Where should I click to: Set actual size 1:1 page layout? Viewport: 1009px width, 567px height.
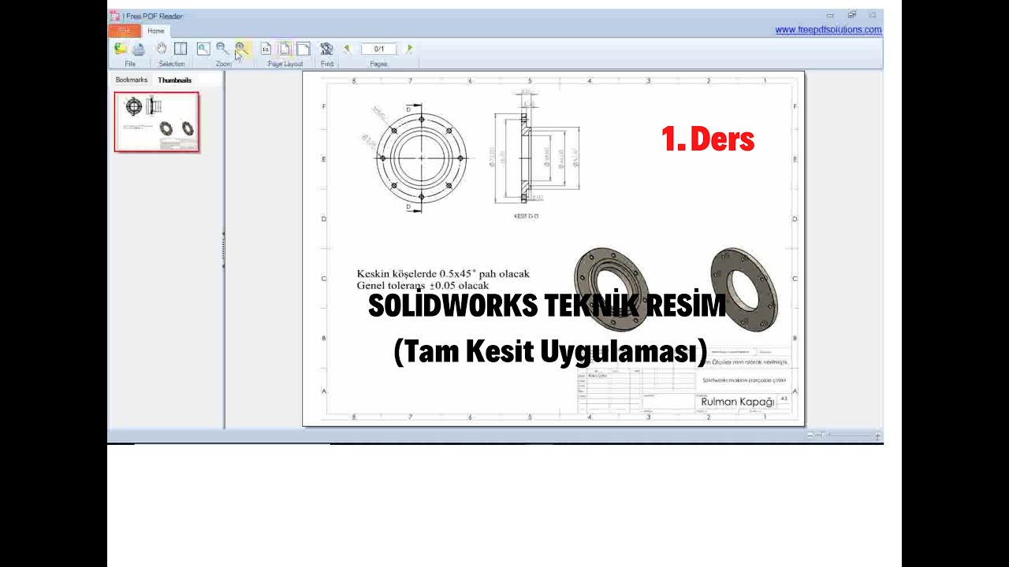click(x=266, y=49)
